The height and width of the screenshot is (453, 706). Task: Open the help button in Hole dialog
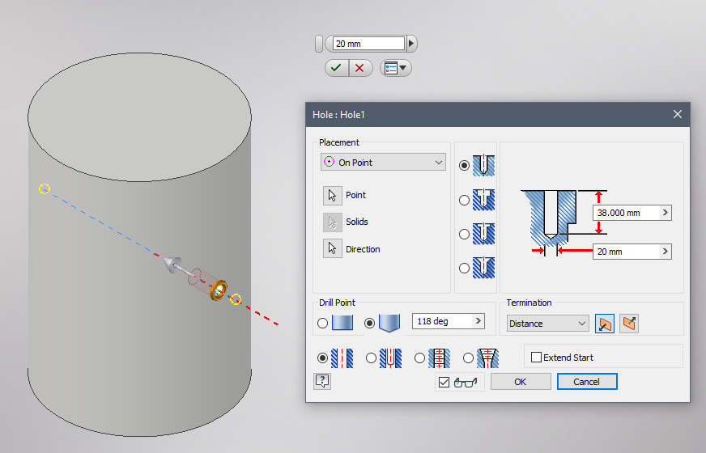[x=322, y=382]
